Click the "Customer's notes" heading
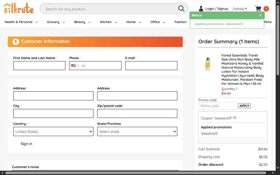This screenshot has width=280, height=175. pos(25,167)
